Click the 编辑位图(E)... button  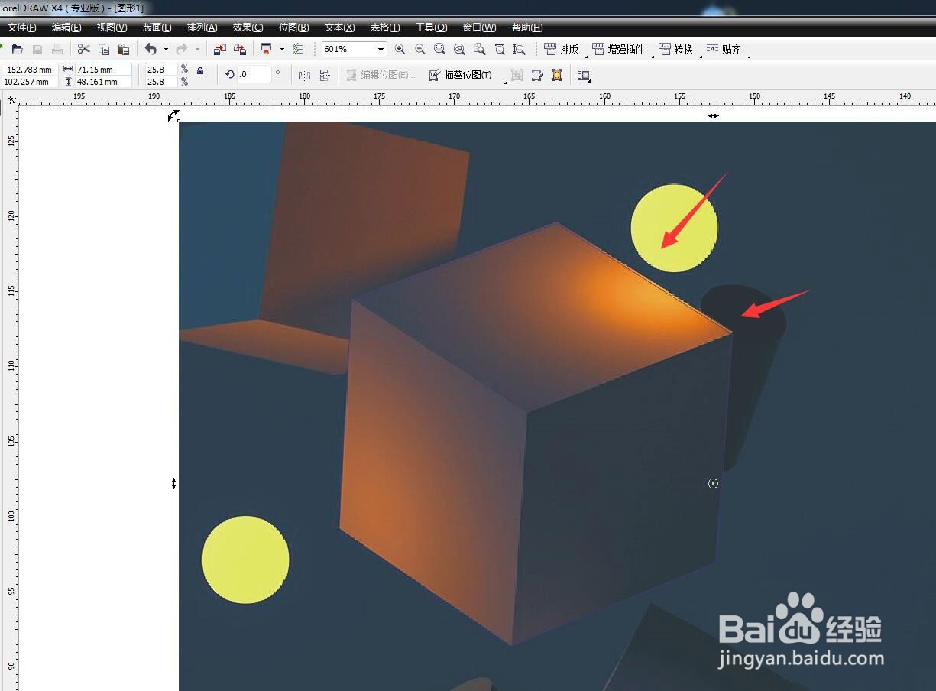(x=381, y=75)
